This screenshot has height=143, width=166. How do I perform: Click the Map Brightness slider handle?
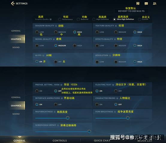[68, 118]
